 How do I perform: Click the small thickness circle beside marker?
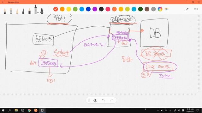click(38, 13)
